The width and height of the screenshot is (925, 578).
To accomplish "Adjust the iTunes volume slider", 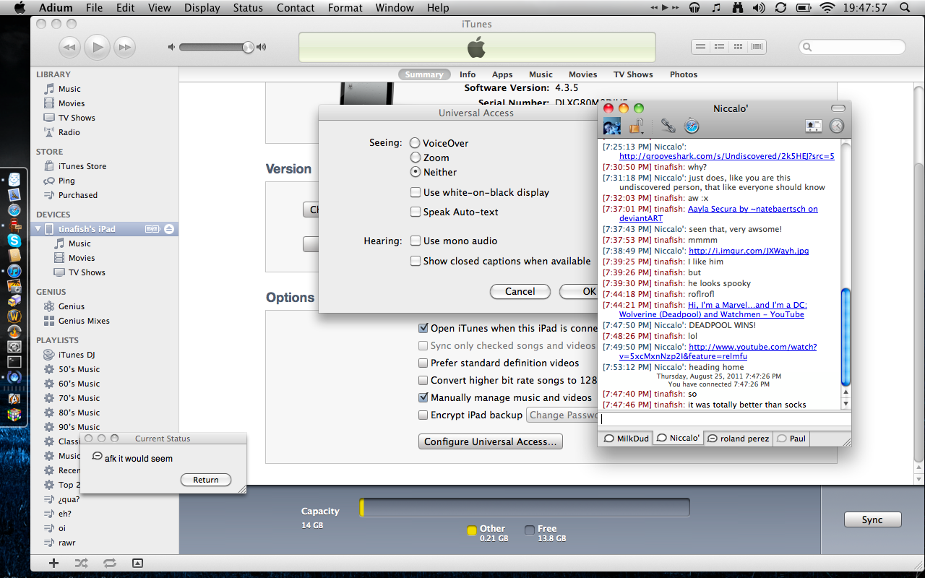I will coord(248,48).
